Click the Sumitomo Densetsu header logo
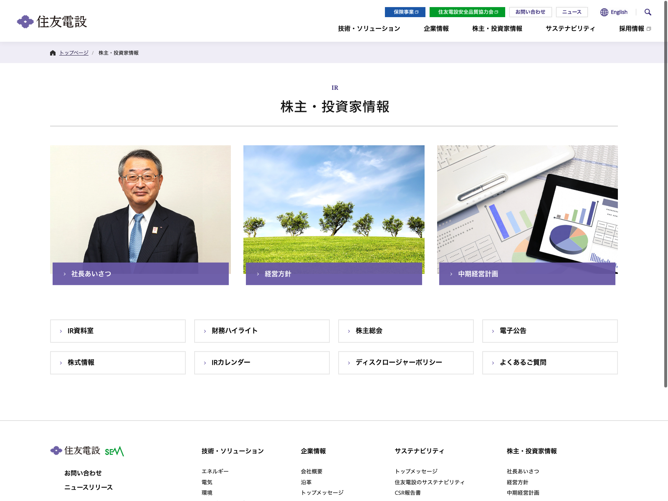 click(x=52, y=22)
